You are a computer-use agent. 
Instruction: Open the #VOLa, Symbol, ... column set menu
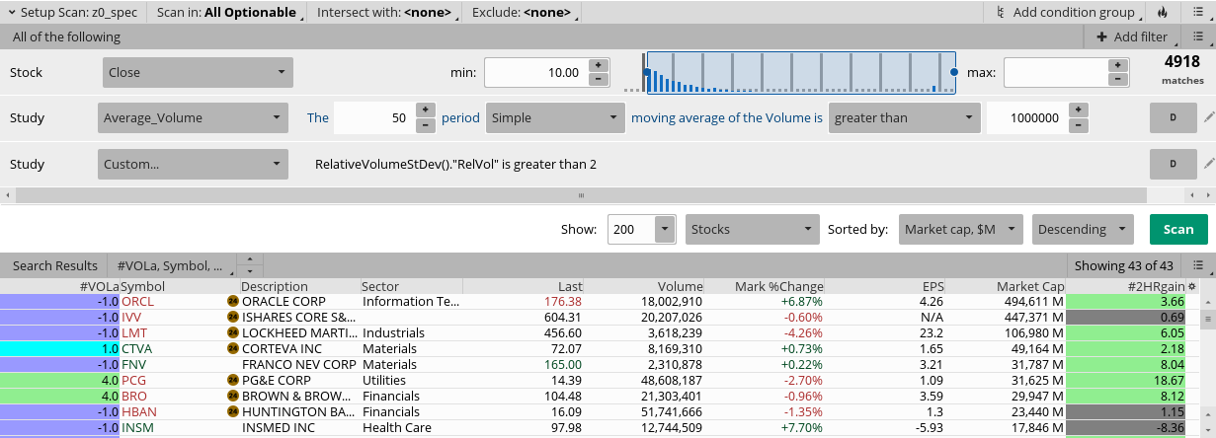(170, 265)
